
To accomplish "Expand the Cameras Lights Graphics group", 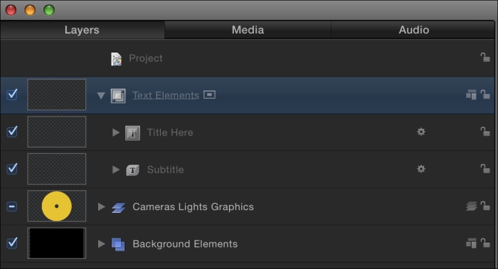I will [101, 207].
